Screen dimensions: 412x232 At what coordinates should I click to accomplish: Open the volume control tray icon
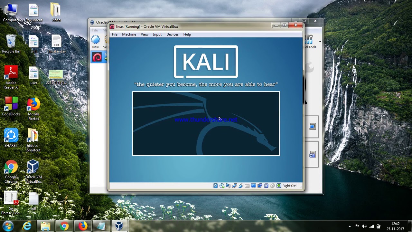click(364, 227)
